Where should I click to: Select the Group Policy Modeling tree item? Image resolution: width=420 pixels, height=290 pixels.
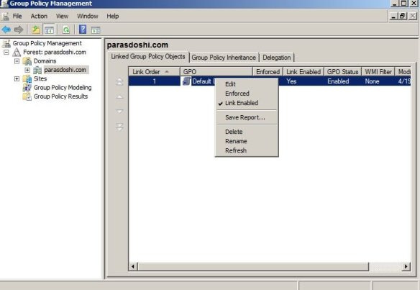point(63,88)
